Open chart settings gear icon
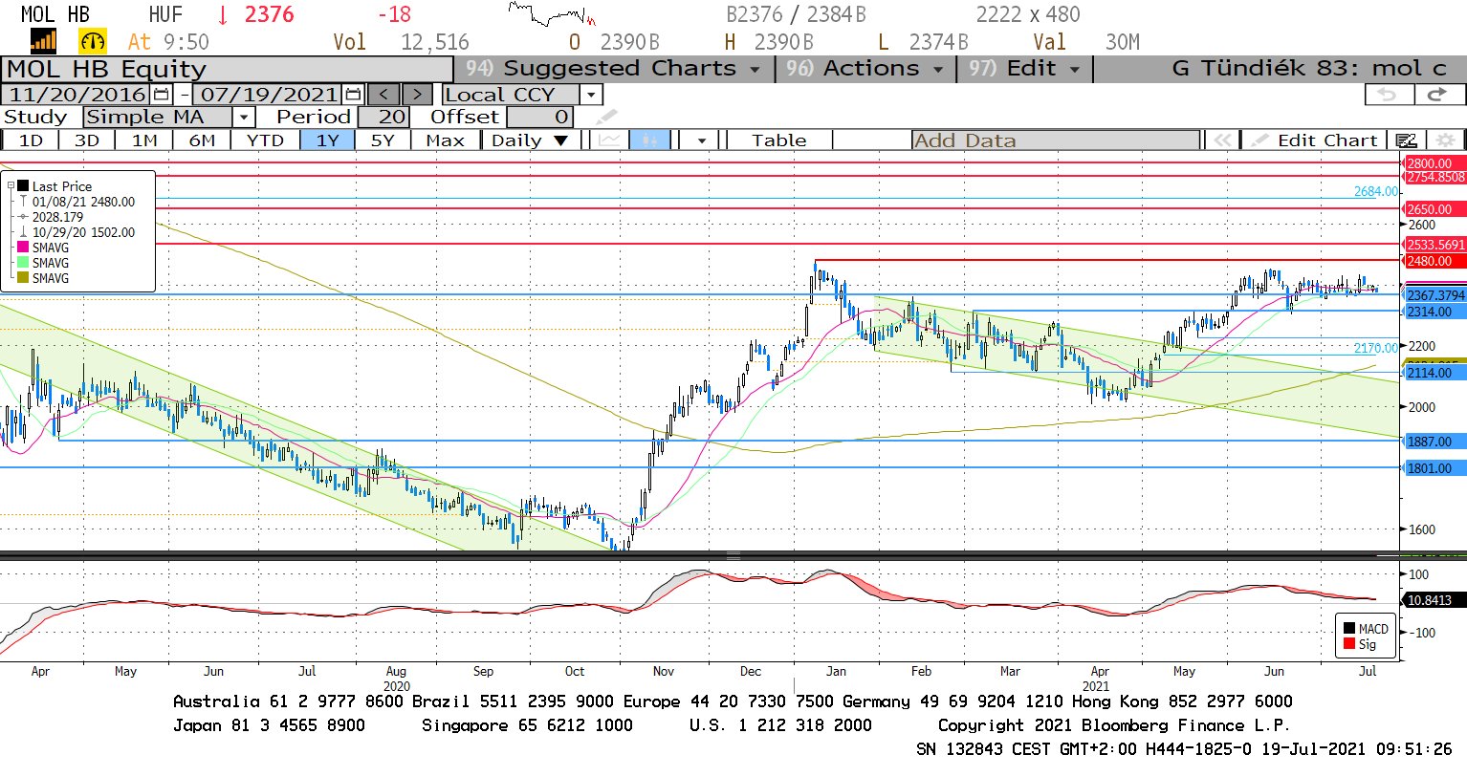Image resolution: width=1467 pixels, height=777 pixels. (1446, 140)
